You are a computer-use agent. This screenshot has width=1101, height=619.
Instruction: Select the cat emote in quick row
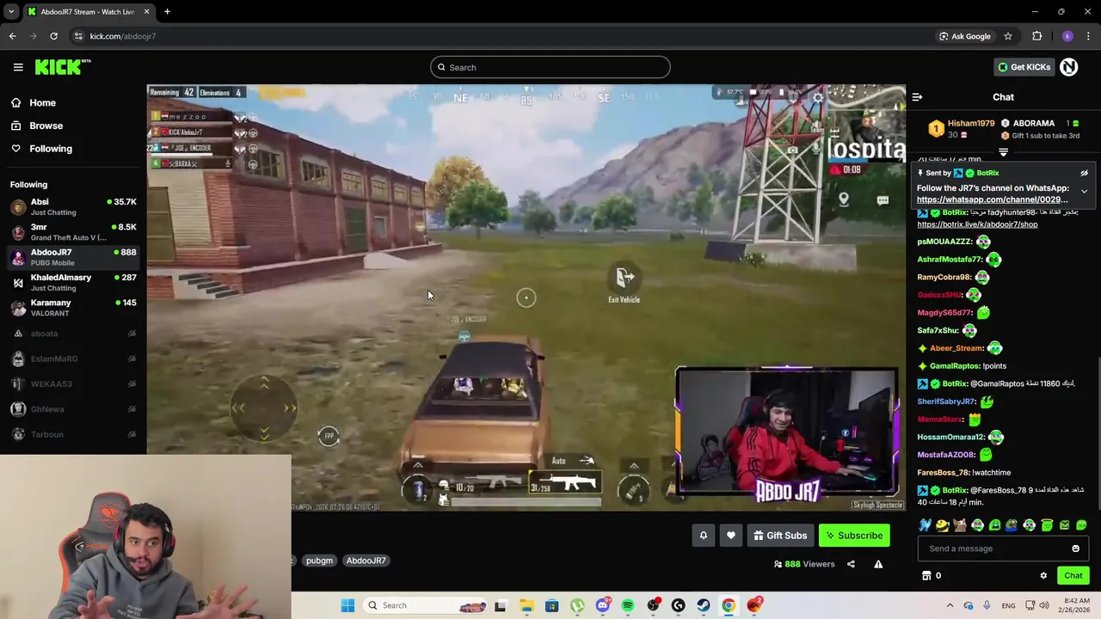[960, 525]
